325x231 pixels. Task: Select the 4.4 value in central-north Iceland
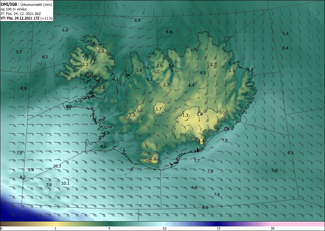191,86
